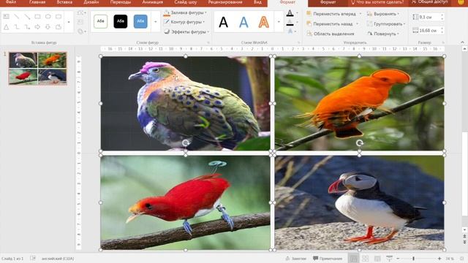Click the Edit Shape icon
Viewport: 468px width, 263px height.
pyautogui.click(x=81, y=13)
